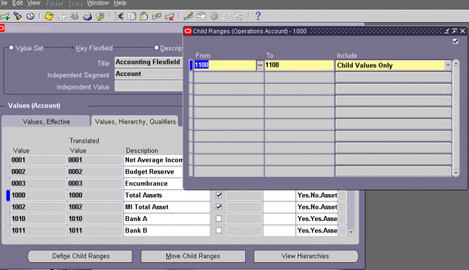Select the Descriptive flexfield radio button
This screenshot has width=469, height=270.
pos(156,48)
